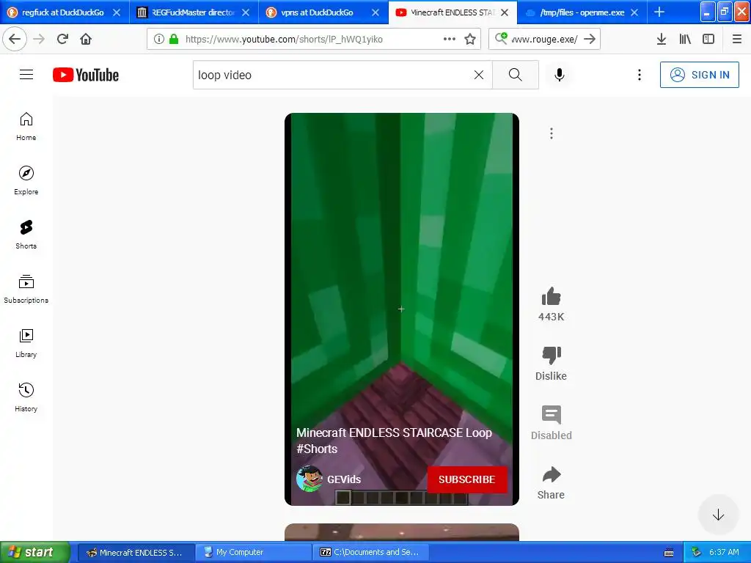Subscribe to GEVids channel
Image resolution: width=751 pixels, height=563 pixels.
pyautogui.click(x=466, y=479)
